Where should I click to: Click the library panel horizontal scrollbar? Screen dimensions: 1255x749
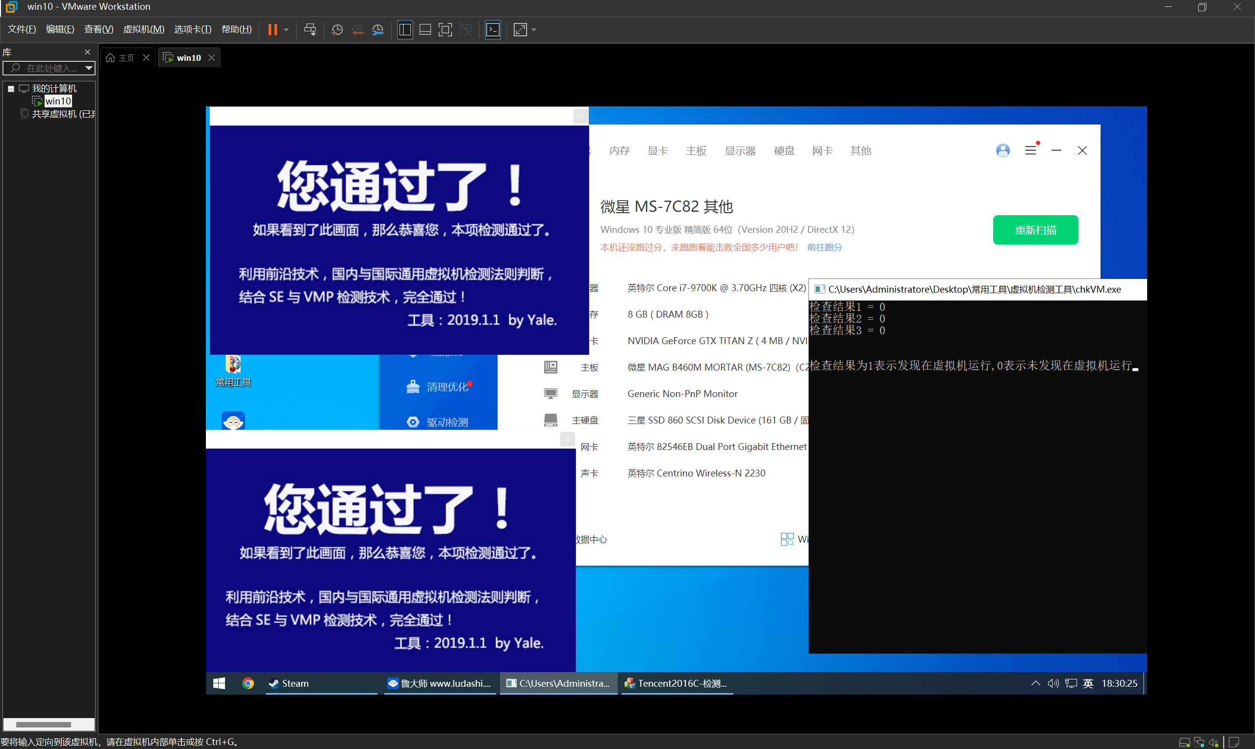pyautogui.click(x=49, y=724)
